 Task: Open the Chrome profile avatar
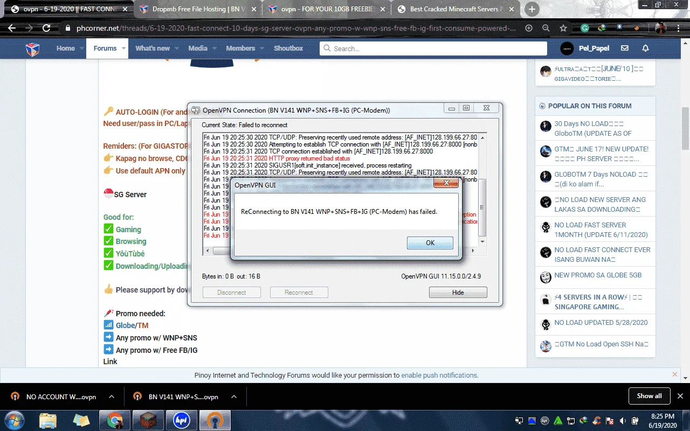pyautogui.click(x=661, y=28)
